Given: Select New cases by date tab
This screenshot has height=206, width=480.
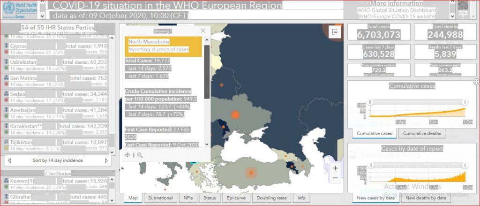Looking at the screenshot, I should click(375, 198).
